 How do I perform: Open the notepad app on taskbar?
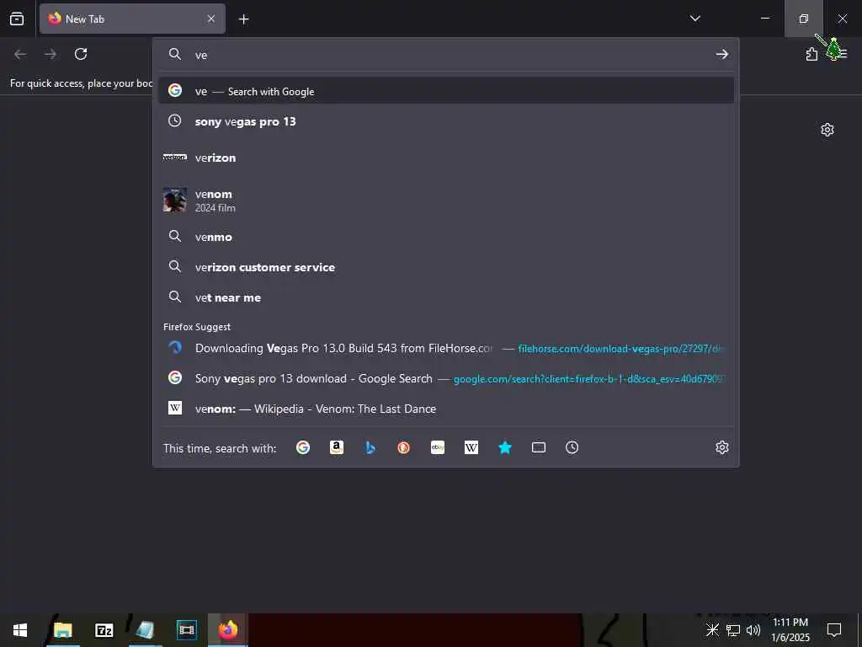(145, 630)
